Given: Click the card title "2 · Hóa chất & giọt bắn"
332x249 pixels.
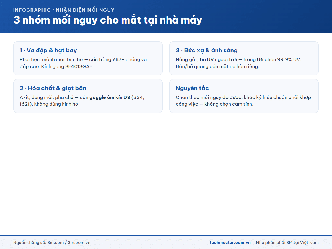Looking at the screenshot, I should coord(53,88).
